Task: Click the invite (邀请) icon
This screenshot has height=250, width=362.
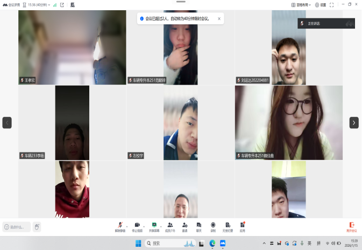Action: [x=184, y=225]
